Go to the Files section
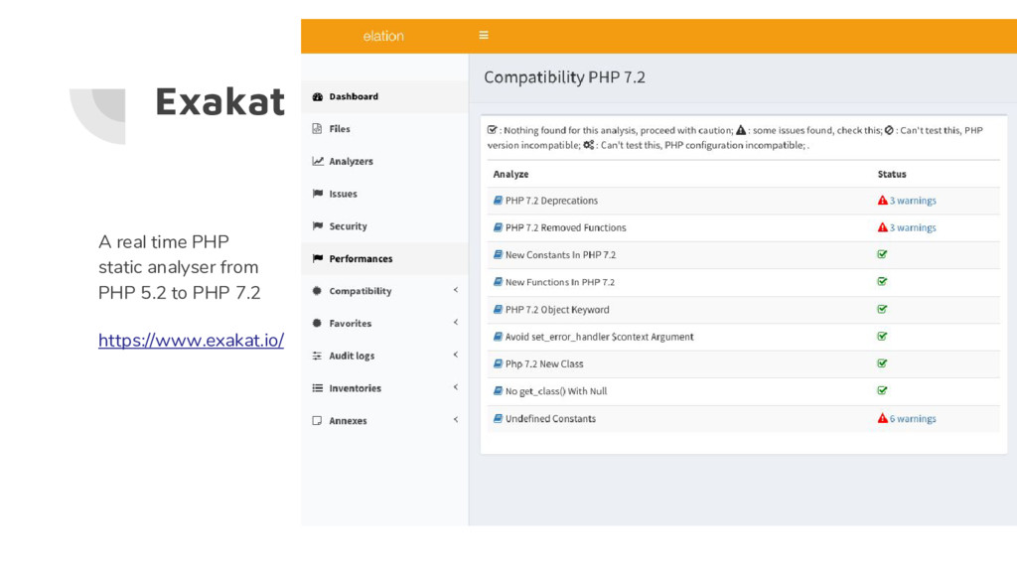The image size is (1017, 572). [384, 129]
